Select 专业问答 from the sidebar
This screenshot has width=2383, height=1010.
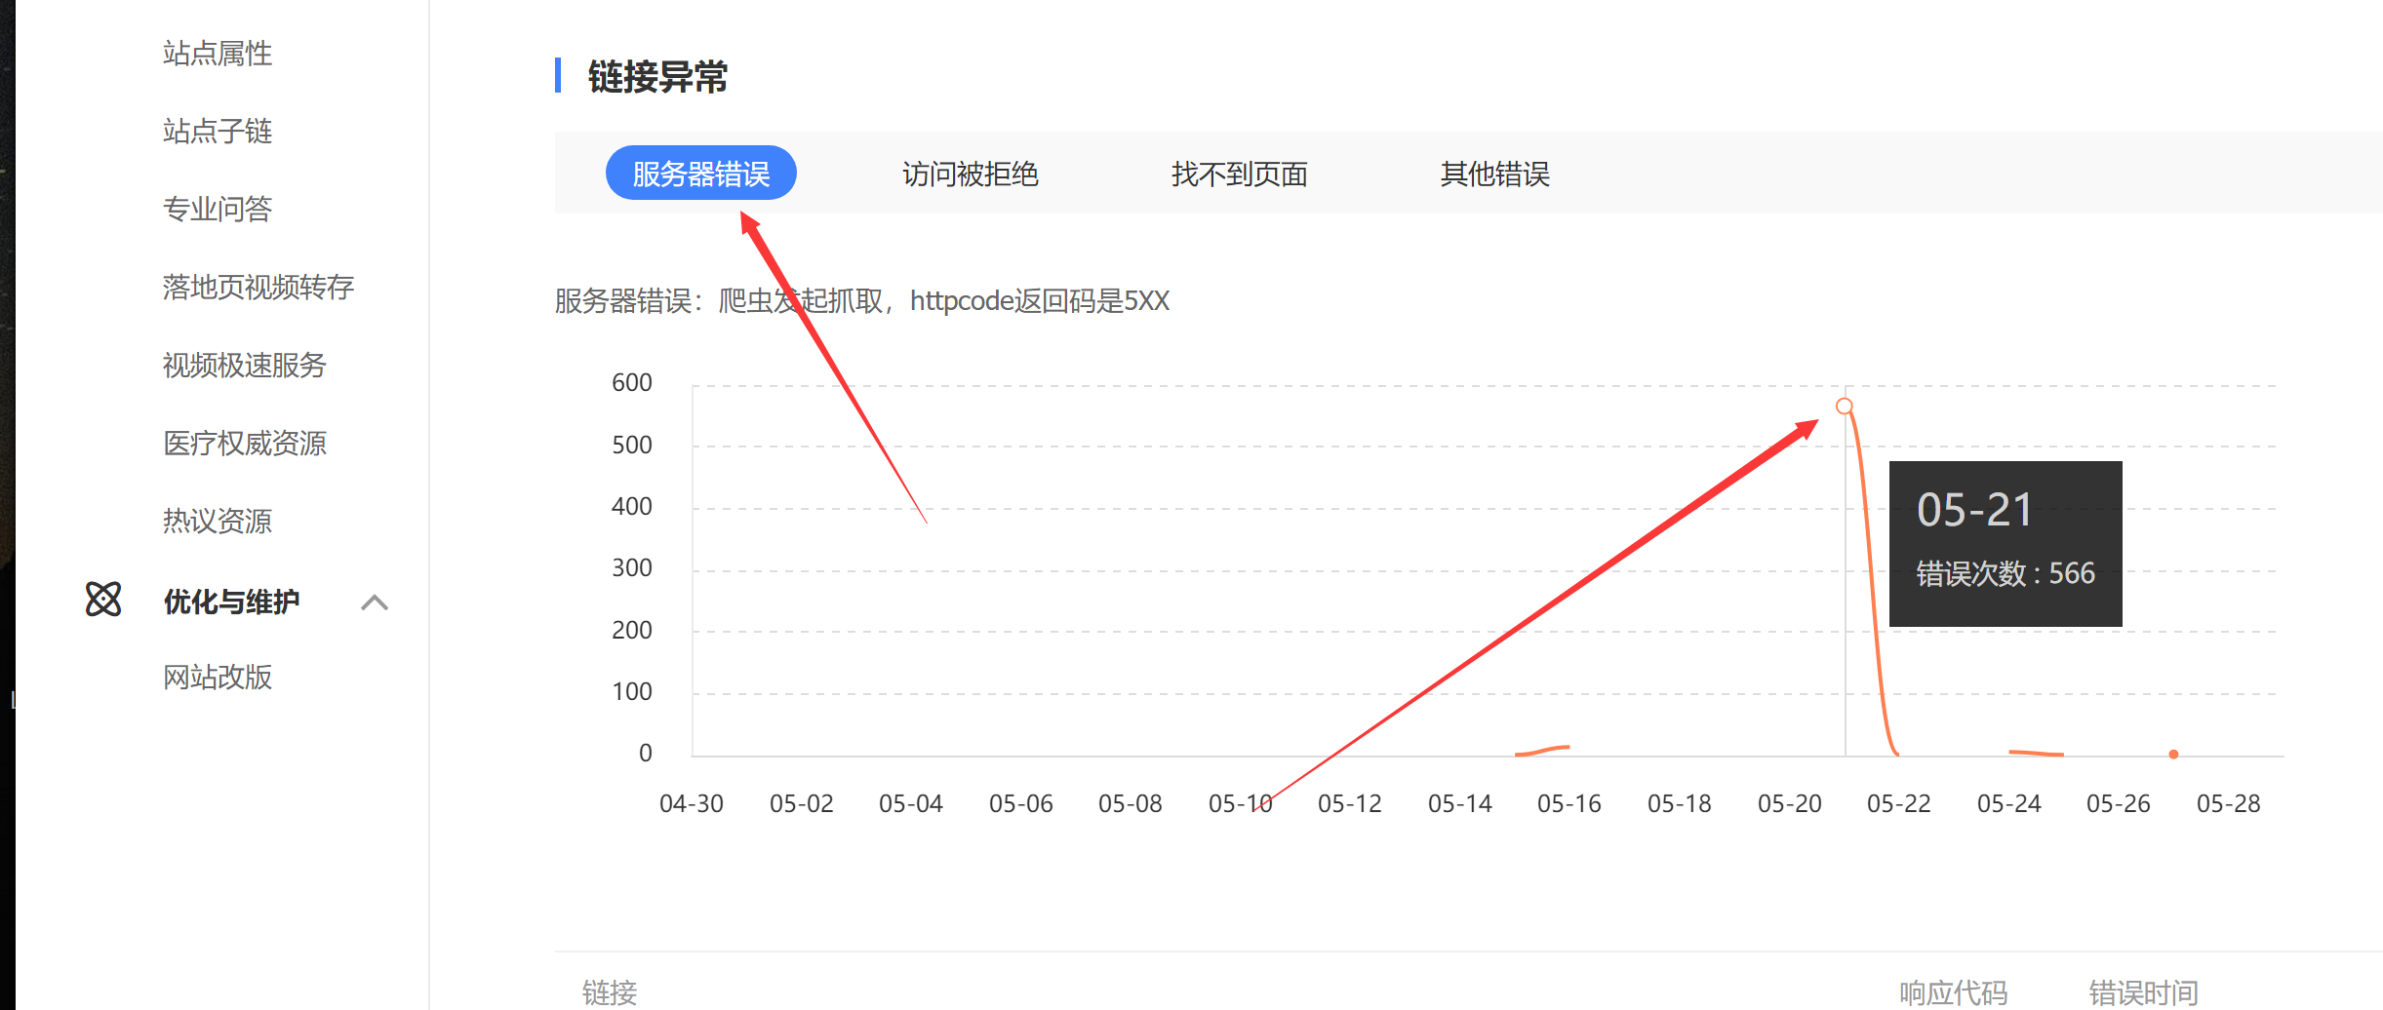pyautogui.click(x=217, y=209)
